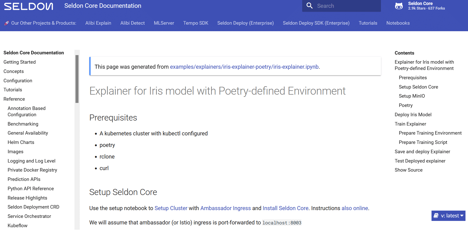468x235 pixels.
Task: Click the Seldon logo in the header
Action: (28, 6)
